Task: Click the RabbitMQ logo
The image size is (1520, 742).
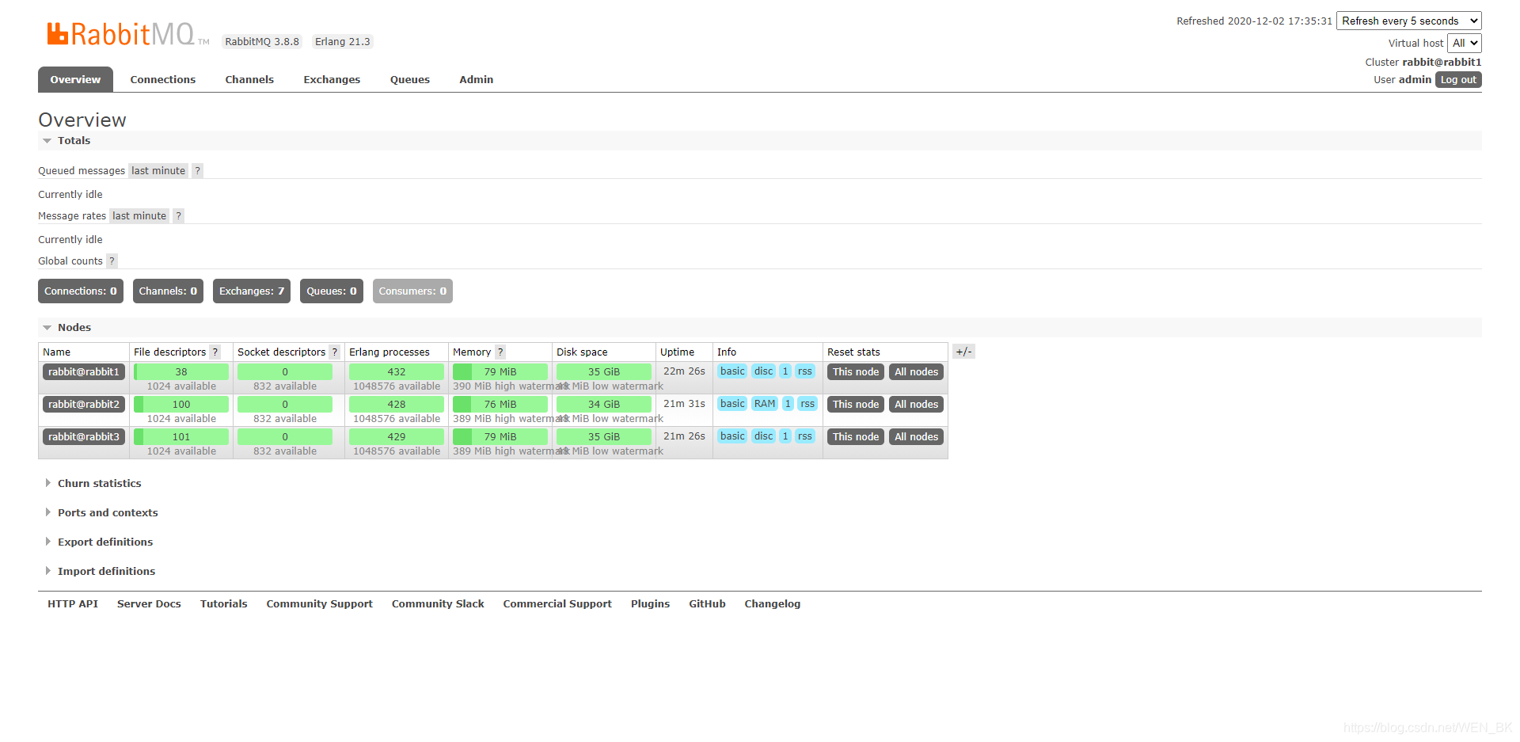Action: point(128,34)
